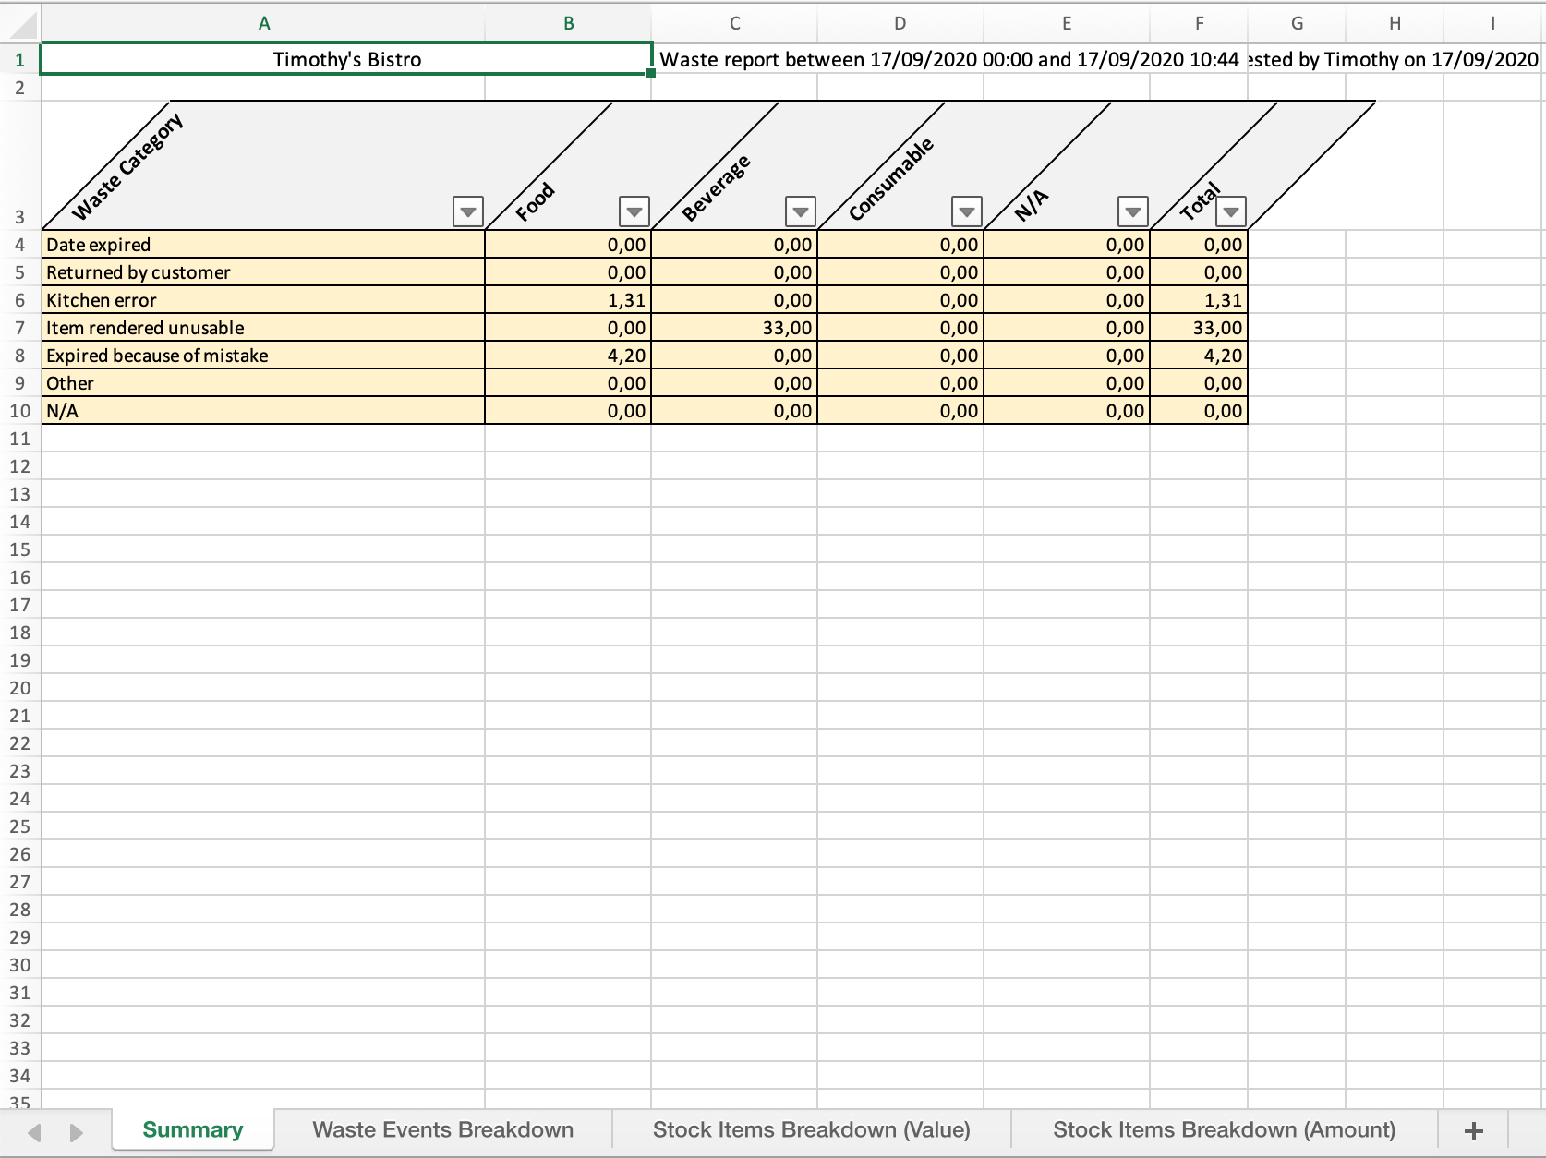Click the right sheet navigation arrow
1546x1158 pixels.
coord(77,1130)
